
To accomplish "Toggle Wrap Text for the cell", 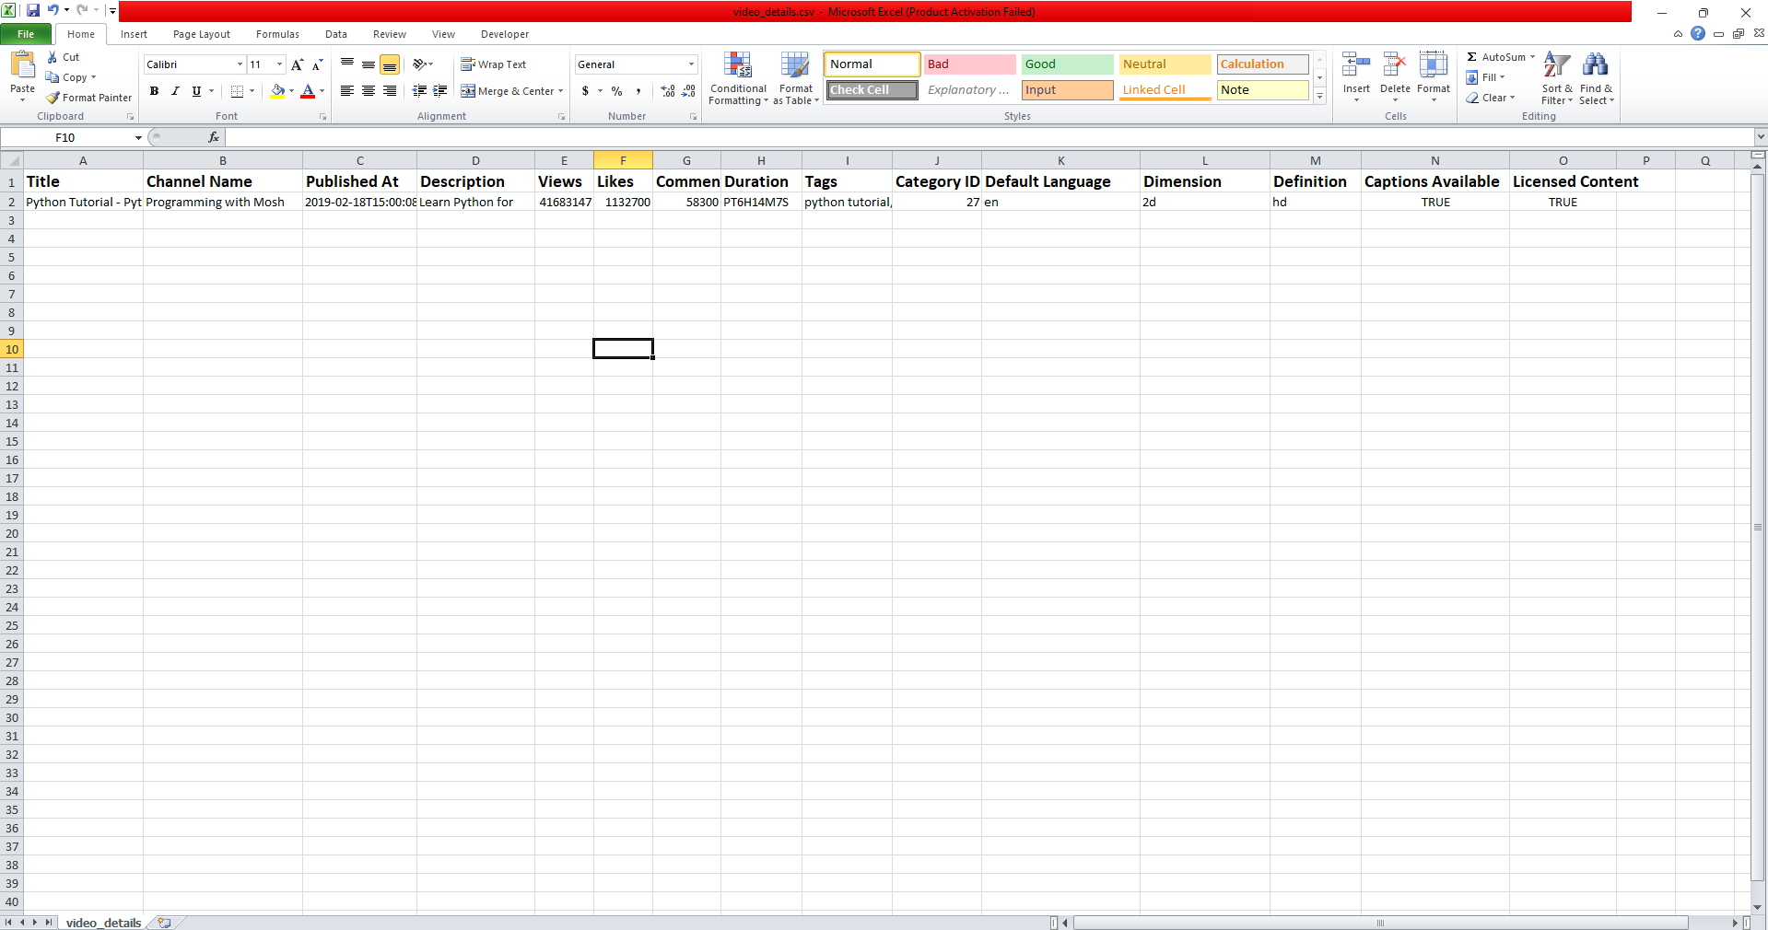I will point(494,64).
